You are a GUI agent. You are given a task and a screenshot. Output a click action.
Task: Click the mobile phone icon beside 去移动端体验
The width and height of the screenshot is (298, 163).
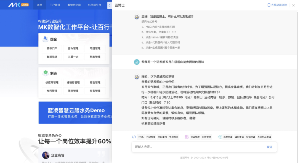(x=269, y=5)
